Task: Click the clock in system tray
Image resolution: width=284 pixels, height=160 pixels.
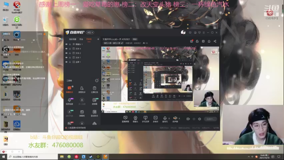Action: tap(264, 156)
